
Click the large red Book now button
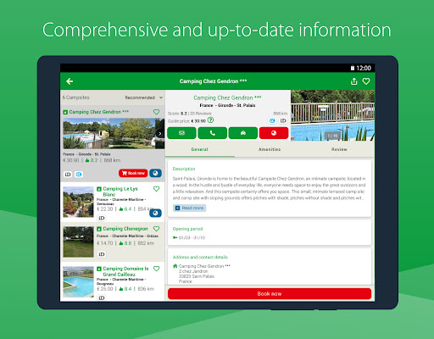point(270,294)
